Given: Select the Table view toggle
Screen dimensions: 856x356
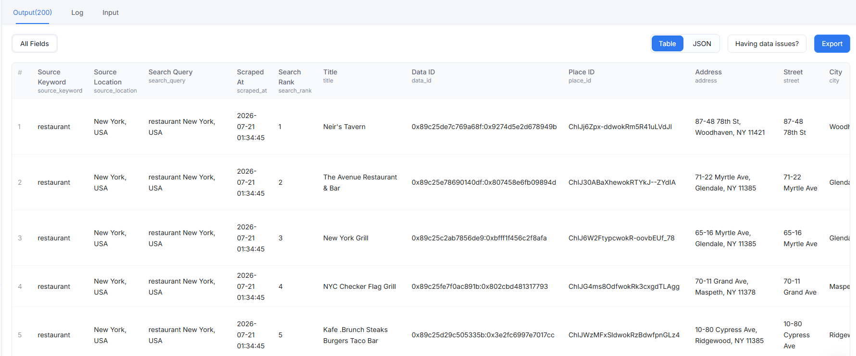Looking at the screenshot, I should (667, 44).
